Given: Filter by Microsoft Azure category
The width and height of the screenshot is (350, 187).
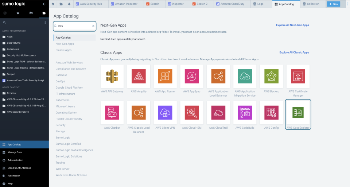Looking at the screenshot, I should click(x=65, y=106).
